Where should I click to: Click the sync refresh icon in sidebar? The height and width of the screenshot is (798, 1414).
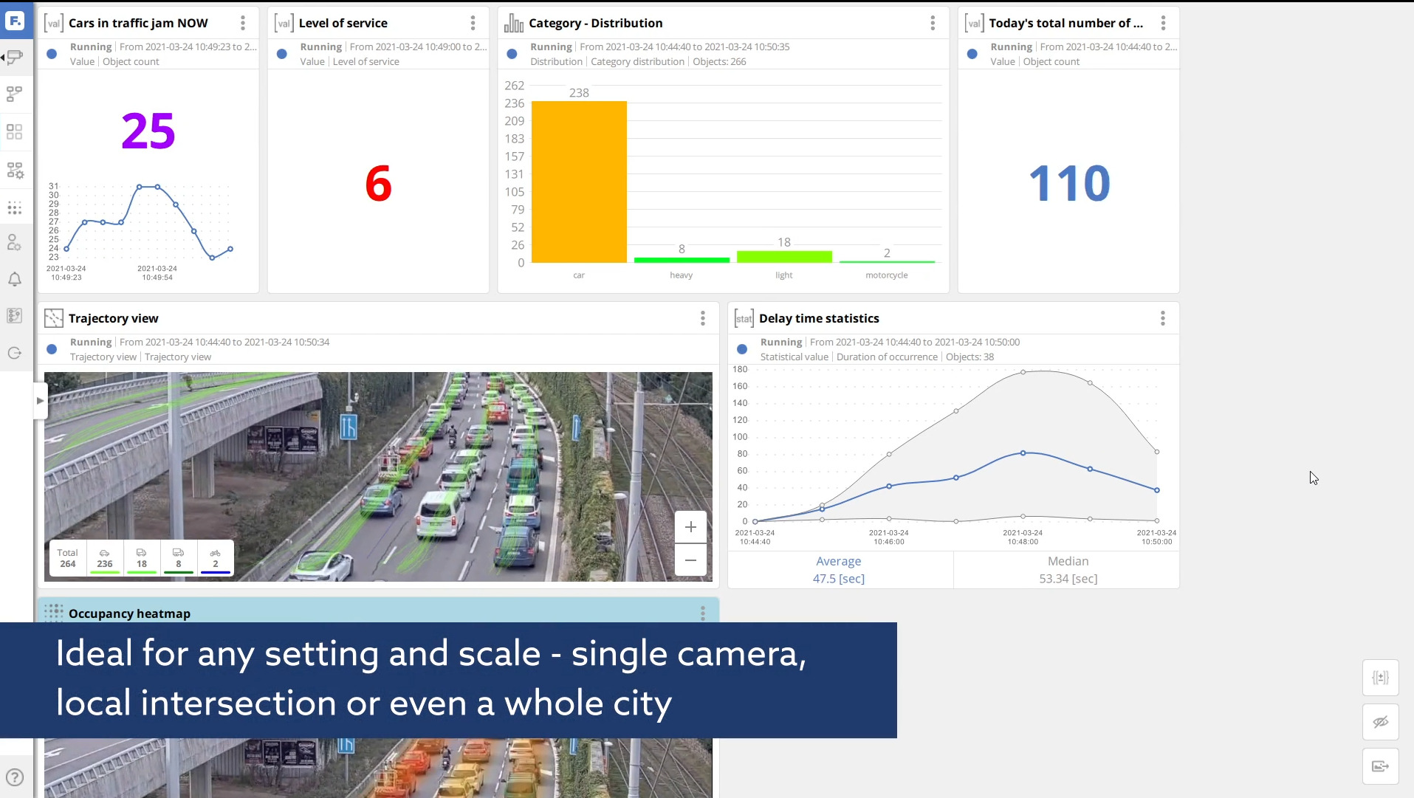pos(15,354)
